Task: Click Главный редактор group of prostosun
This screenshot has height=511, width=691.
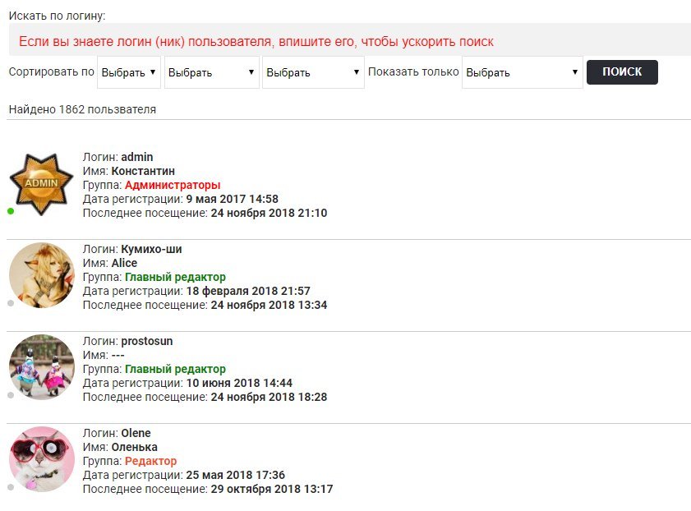Action: [x=175, y=369]
